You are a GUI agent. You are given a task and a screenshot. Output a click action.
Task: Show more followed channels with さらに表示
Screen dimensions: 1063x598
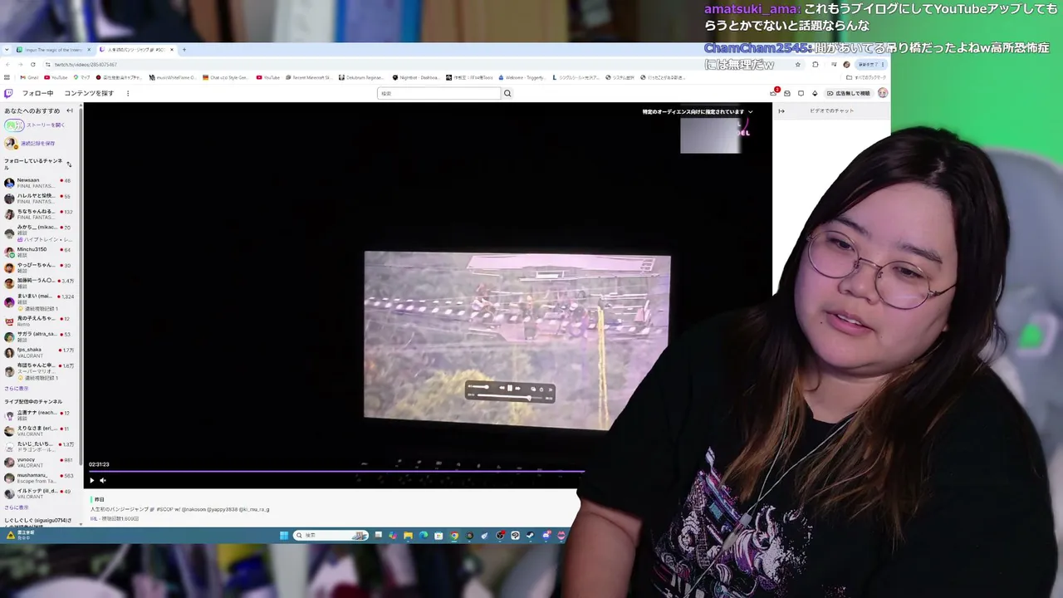16,388
